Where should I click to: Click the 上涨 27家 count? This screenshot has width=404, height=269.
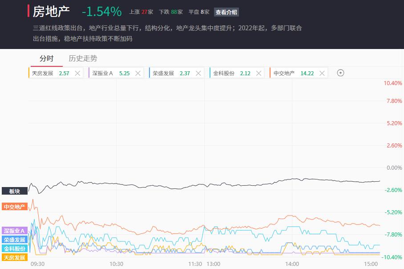point(141,12)
